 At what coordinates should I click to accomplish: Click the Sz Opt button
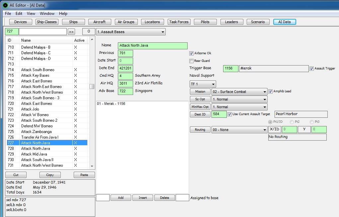(200, 99)
